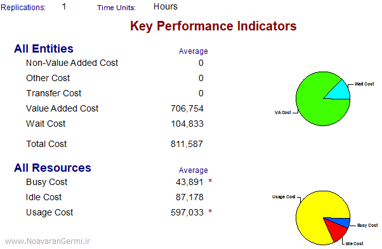Click the VA Cost pie chart label

282,113
